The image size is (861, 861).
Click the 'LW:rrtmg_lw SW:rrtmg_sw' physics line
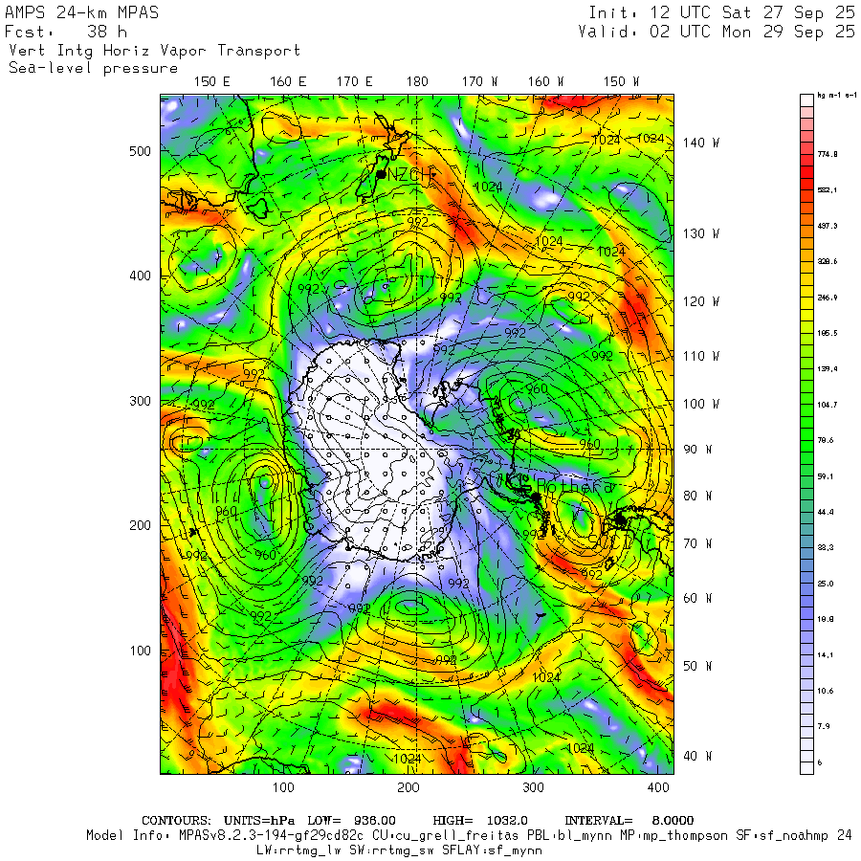(x=399, y=850)
